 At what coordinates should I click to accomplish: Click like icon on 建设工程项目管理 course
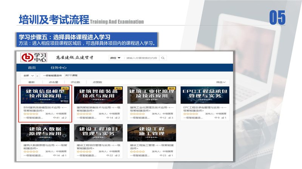(116, 155)
